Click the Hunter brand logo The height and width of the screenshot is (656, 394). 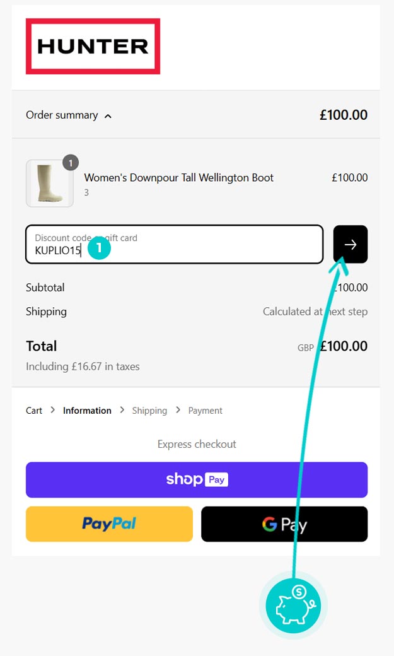pyautogui.click(x=93, y=46)
